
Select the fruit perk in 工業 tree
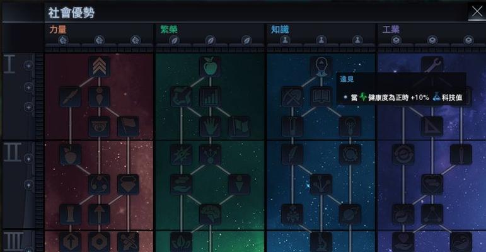[403, 214]
